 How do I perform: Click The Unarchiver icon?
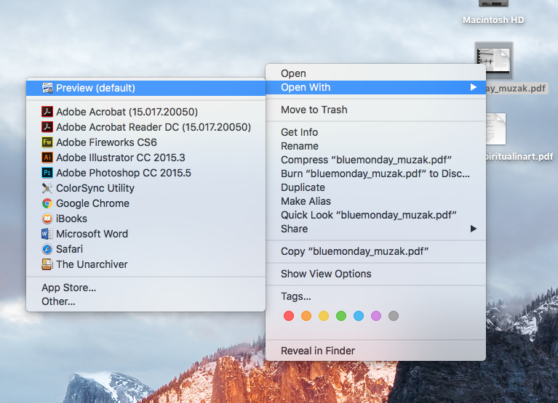[47, 264]
